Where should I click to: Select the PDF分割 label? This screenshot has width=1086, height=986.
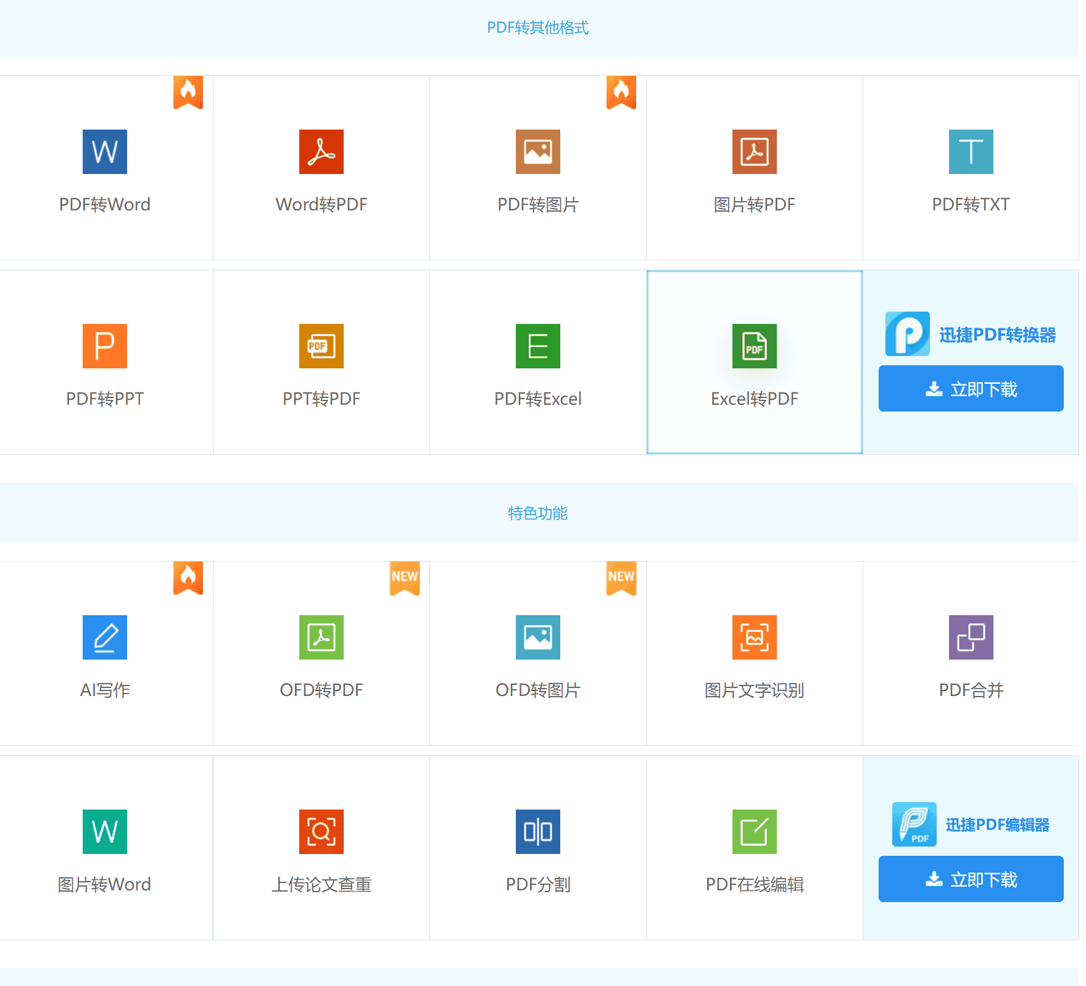538,884
